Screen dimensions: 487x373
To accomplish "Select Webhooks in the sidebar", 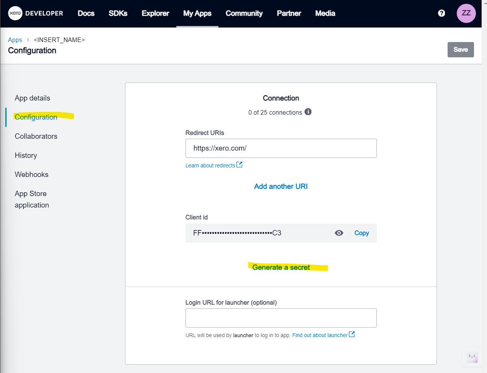I will point(32,175).
